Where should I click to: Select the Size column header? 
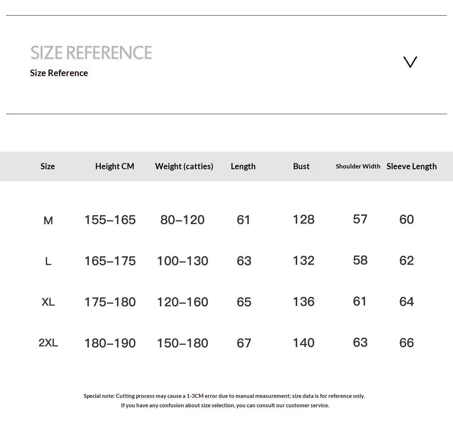point(48,166)
